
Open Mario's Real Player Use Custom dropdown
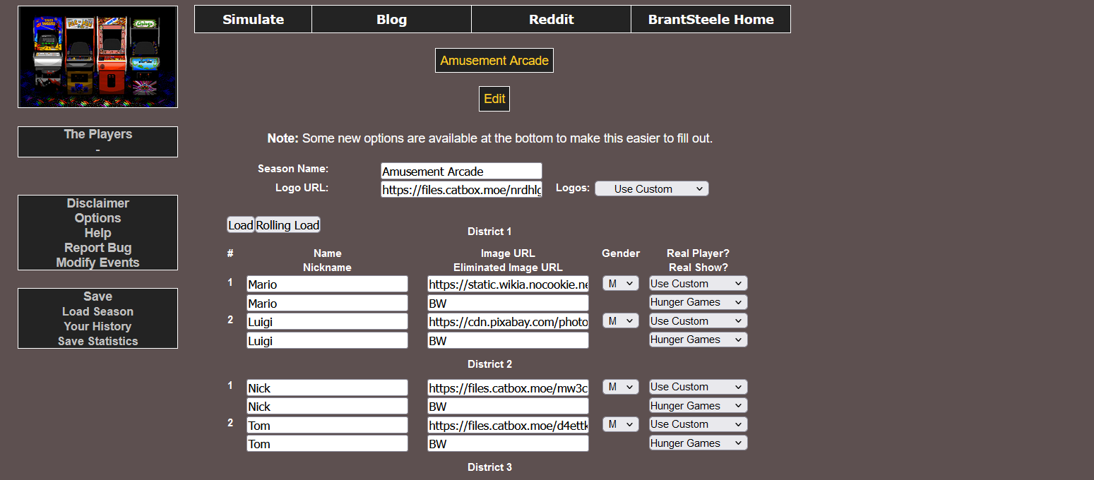698,283
